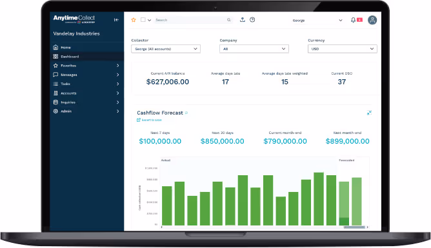Open Admin in the sidebar

(86, 111)
